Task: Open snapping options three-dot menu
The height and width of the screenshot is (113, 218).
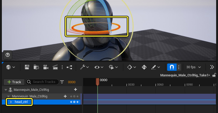Action: pos(179,67)
